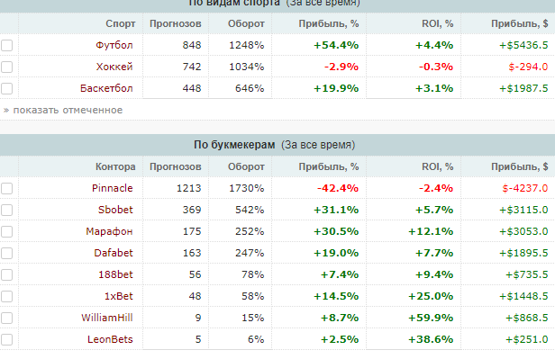This screenshot has width=555, height=359.
Task: Tick the Sbobet bookmaker checkbox
Action: 6,211
